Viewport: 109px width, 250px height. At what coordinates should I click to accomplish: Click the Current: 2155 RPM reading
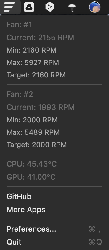point(40,38)
